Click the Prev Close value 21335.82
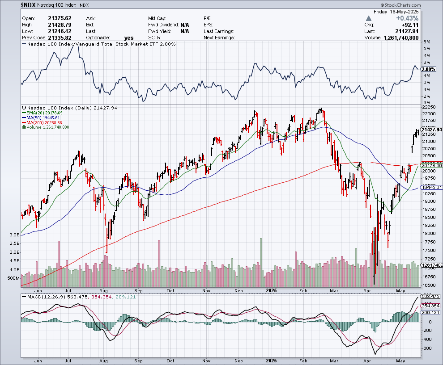This screenshot has height=365, width=443. click(60, 38)
